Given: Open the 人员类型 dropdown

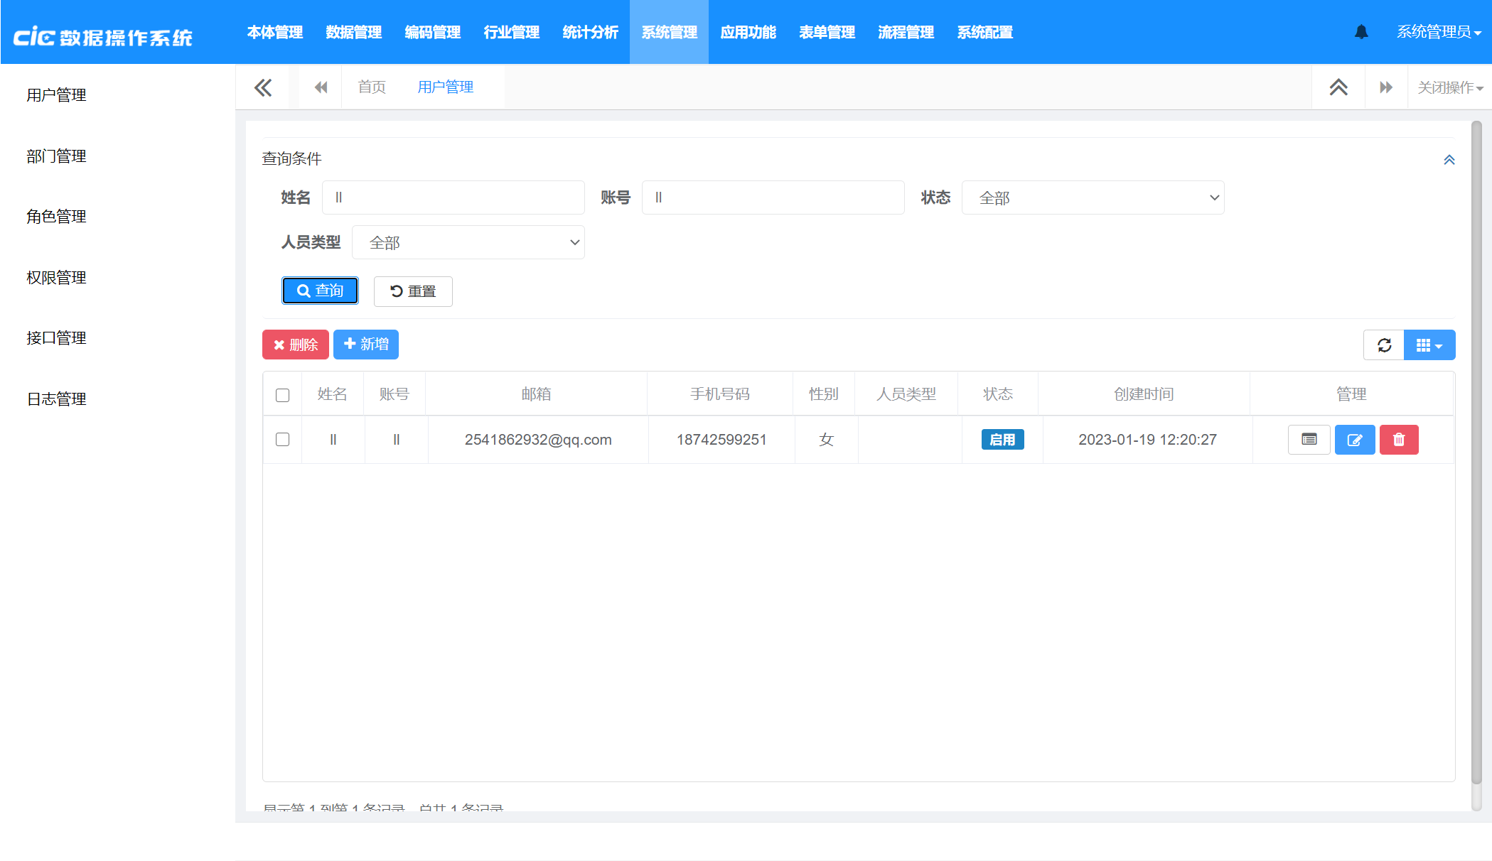Looking at the screenshot, I should tap(468, 243).
